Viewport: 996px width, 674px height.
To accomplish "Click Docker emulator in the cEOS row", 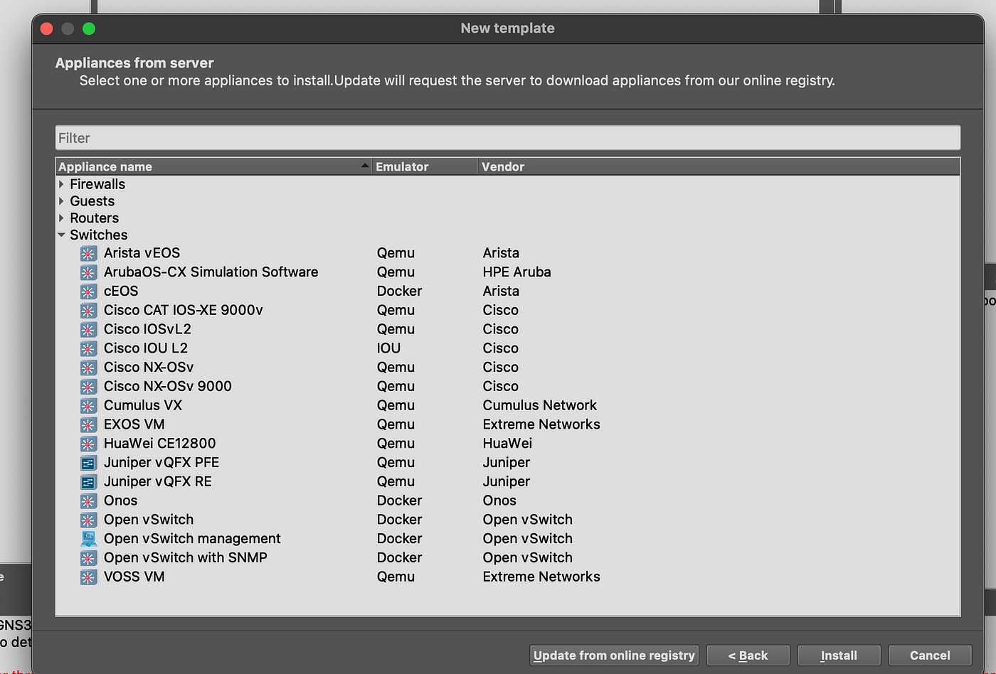I will (400, 291).
